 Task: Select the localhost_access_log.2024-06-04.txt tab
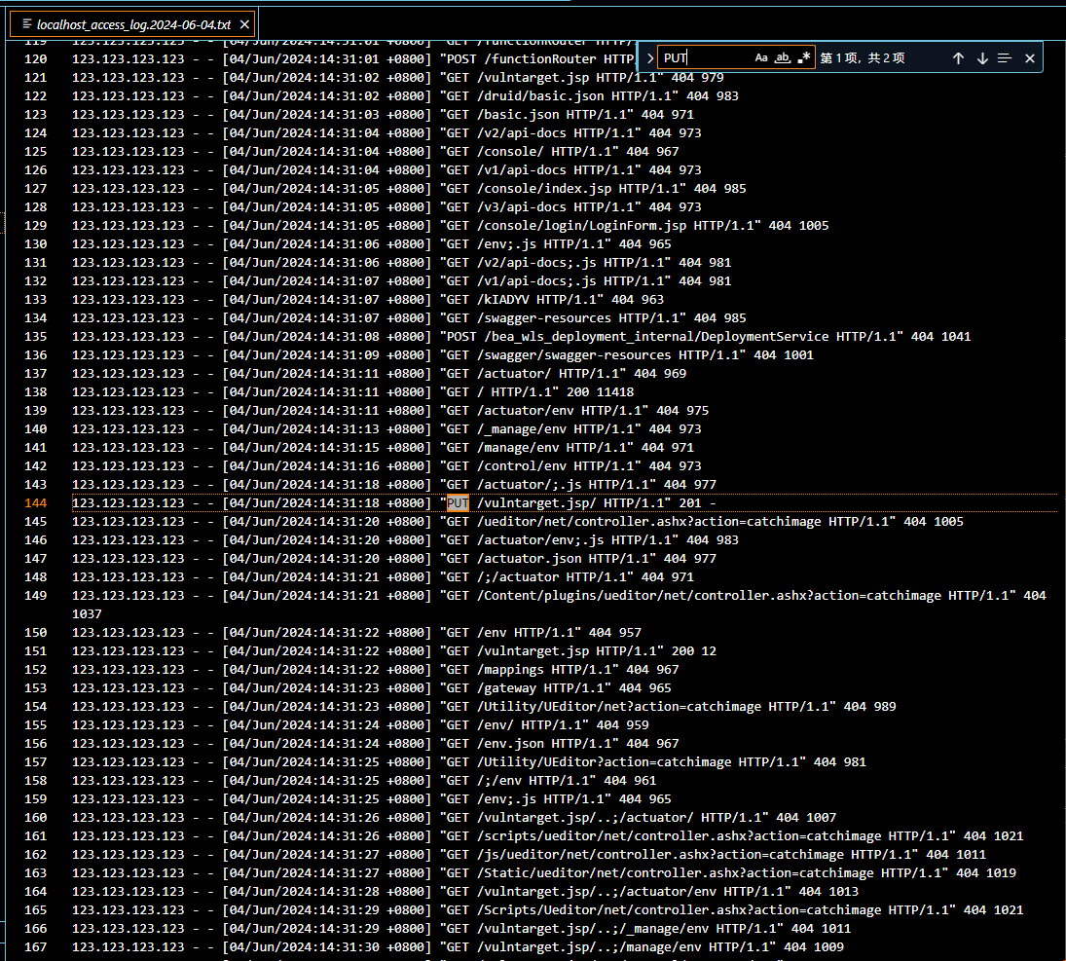point(133,24)
